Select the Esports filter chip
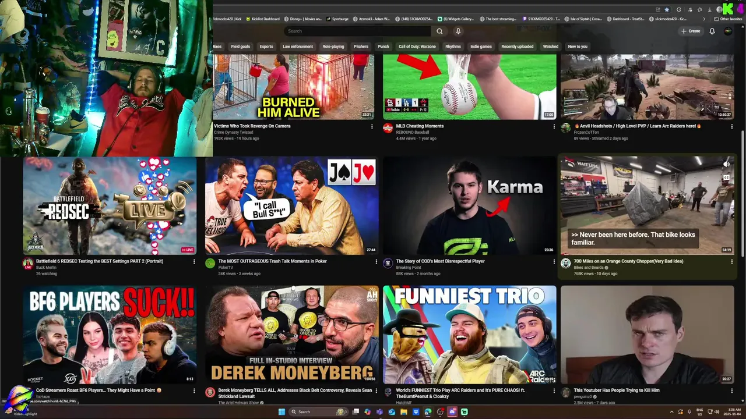The width and height of the screenshot is (746, 419). (x=266, y=47)
